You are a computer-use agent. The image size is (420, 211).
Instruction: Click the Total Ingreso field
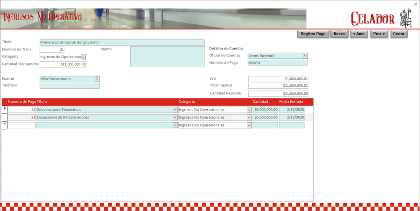click(x=278, y=86)
